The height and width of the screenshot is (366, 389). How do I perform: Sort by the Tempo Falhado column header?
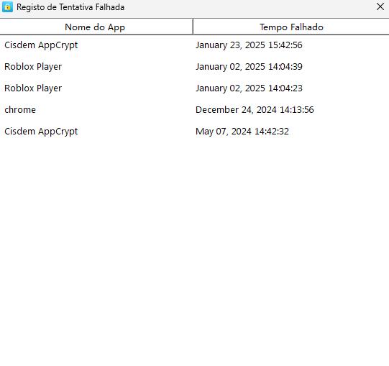291,27
